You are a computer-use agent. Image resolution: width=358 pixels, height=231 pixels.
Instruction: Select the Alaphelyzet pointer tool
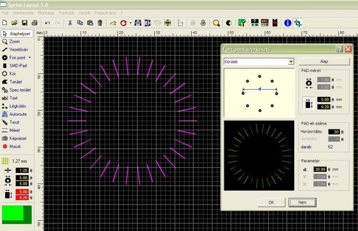tap(17, 34)
